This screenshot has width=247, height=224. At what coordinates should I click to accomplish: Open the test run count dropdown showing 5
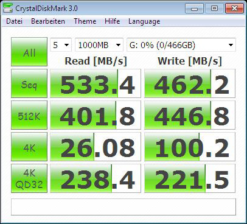point(61,45)
